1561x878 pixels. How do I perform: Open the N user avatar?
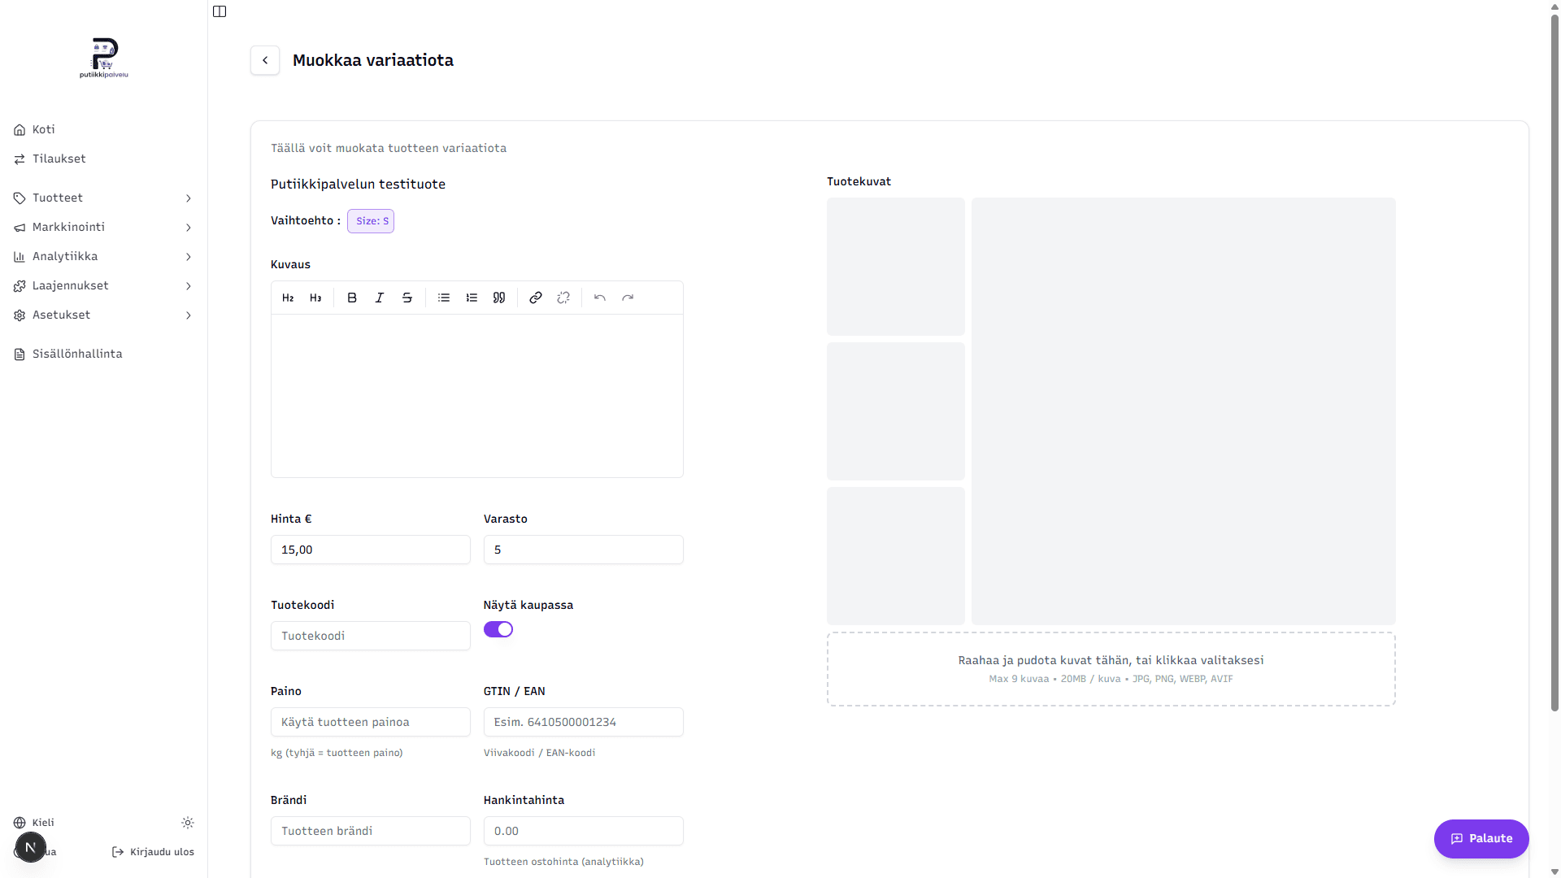[x=31, y=847]
